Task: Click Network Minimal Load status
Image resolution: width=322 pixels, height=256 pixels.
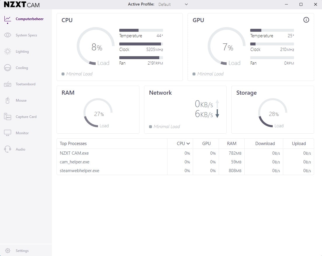Action: click(x=164, y=127)
